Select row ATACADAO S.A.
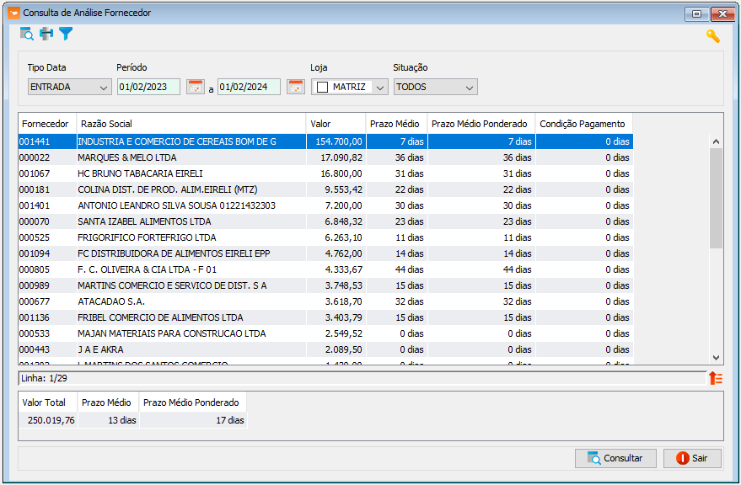 [325, 301]
